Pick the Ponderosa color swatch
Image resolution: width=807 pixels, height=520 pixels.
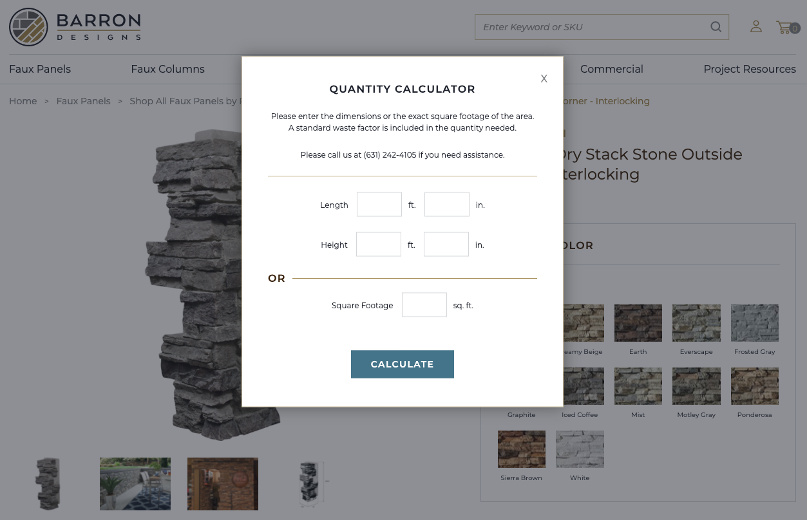click(x=755, y=386)
